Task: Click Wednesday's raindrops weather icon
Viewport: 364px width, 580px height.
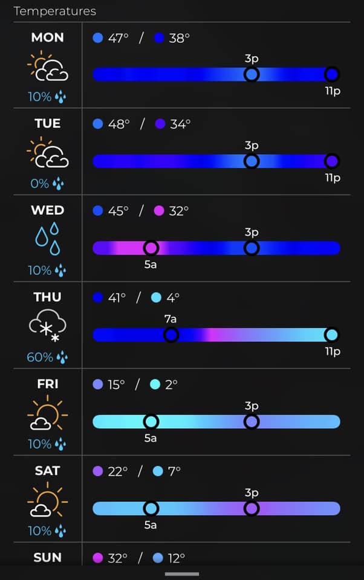Action: coord(48,238)
